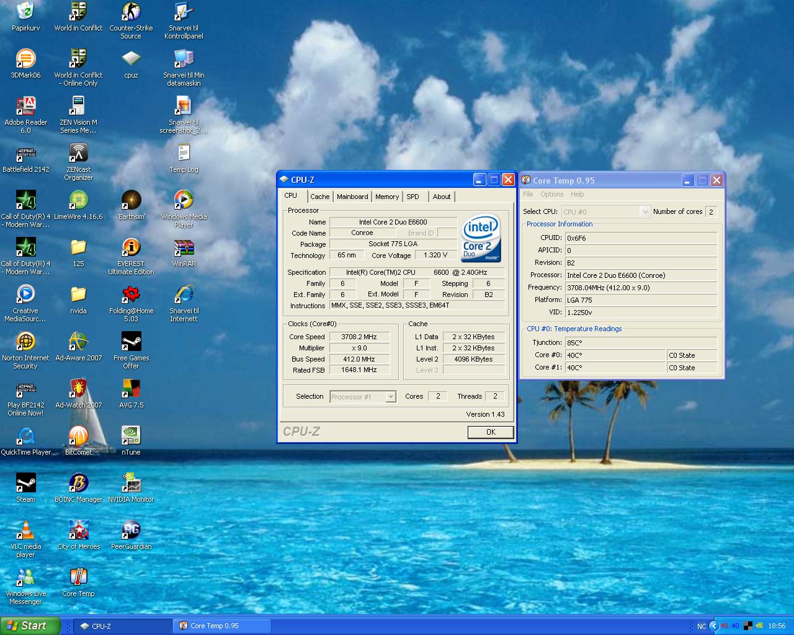Screen dimensions: 794x635
Task: Click the Windows Start button
Action: (x=30, y=626)
